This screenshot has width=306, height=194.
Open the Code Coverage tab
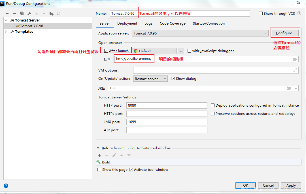[x=173, y=23]
